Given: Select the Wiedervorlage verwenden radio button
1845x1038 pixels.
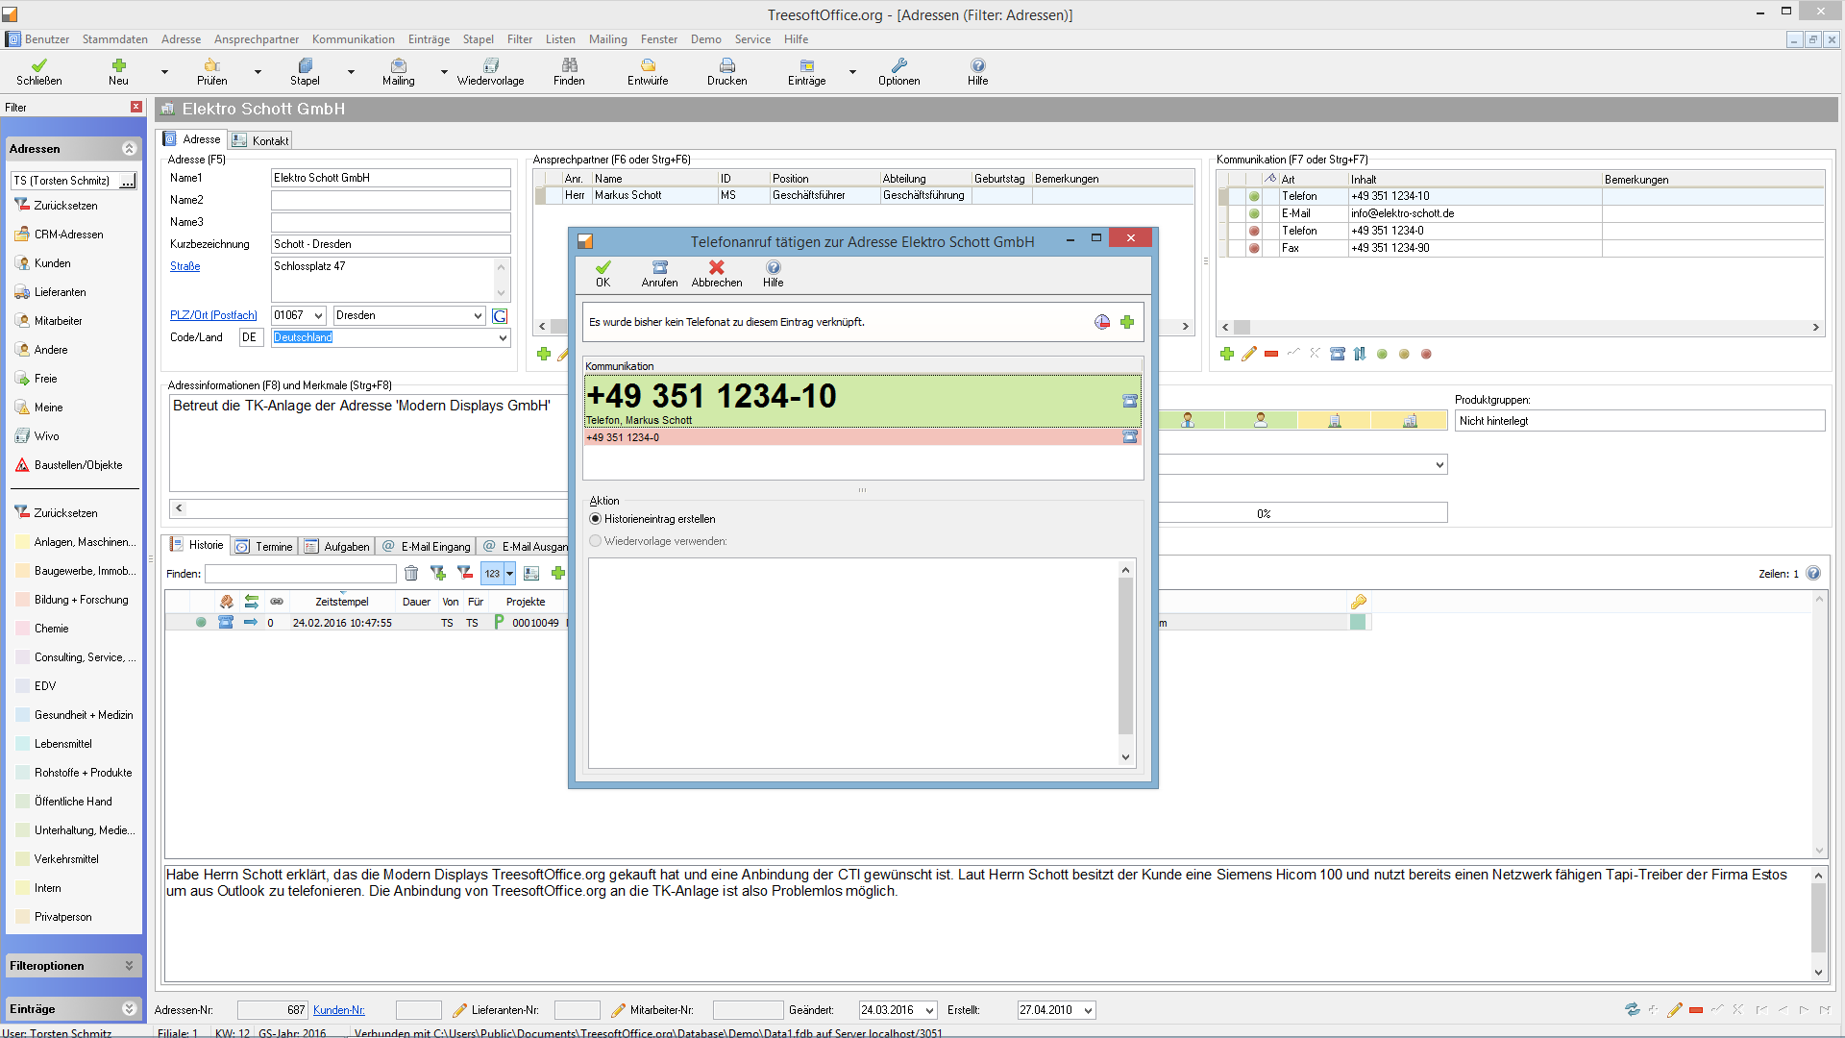Looking at the screenshot, I should point(596,541).
